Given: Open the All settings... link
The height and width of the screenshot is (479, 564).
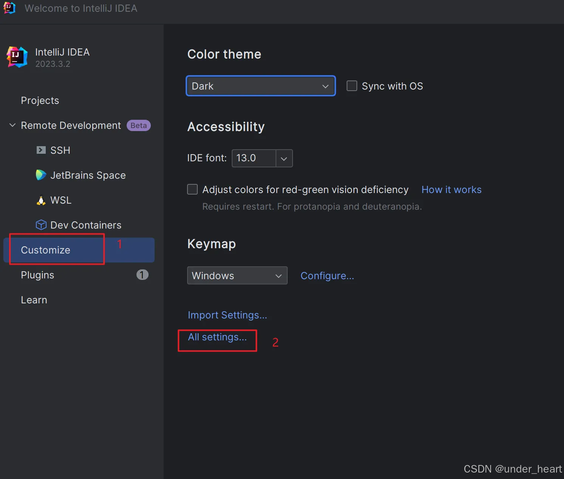Looking at the screenshot, I should pos(217,337).
